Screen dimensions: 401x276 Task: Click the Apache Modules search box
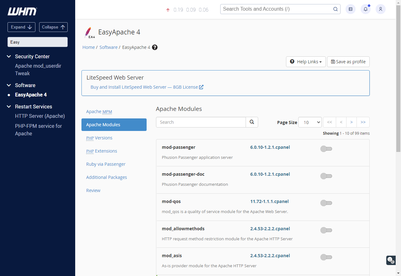201,122
